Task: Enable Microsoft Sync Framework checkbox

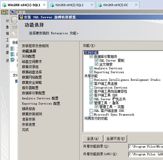Action: (91, 114)
